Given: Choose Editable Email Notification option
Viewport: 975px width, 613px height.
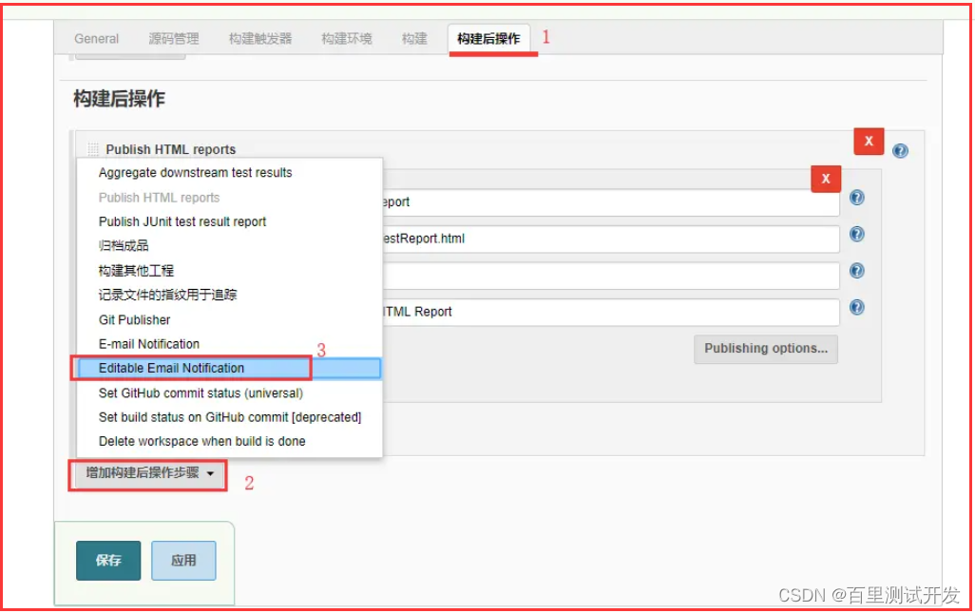Looking at the screenshot, I should tap(229, 368).
